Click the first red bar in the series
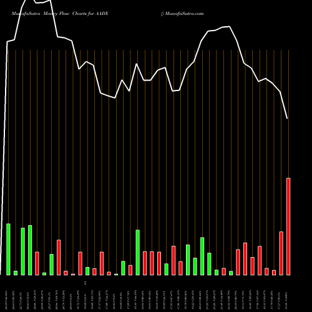 click(x=37, y=263)
